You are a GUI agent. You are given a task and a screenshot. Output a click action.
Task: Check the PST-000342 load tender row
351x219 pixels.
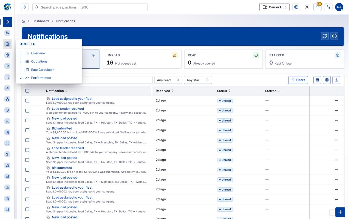click(27, 150)
